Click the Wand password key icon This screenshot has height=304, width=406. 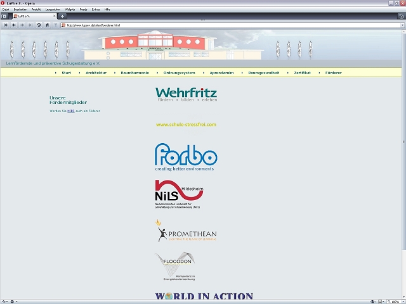(55, 25)
